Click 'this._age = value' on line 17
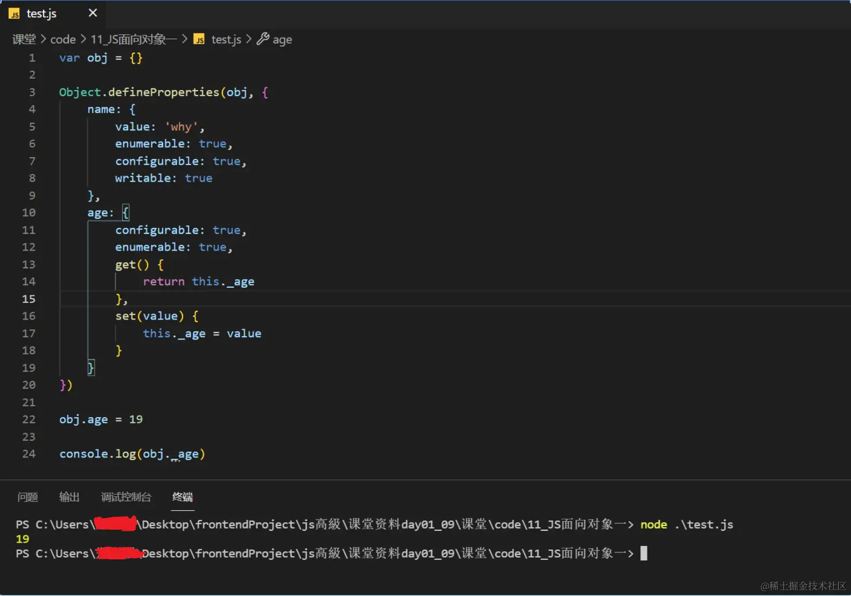This screenshot has width=851, height=596. 202,334
